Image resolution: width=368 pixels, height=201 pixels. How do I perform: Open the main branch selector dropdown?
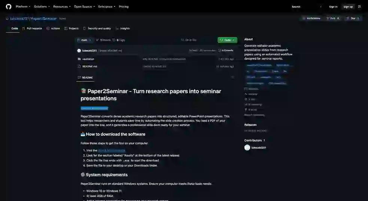[x=85, y=40]
